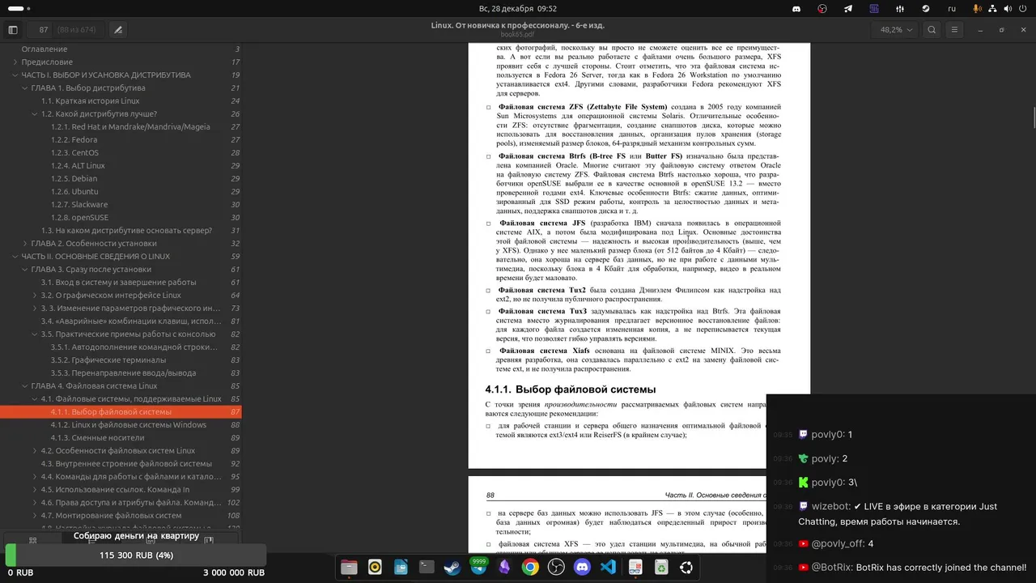Collapse ГЛАВА 4. Файловая система Linux
The image size is (1036, 583).
[24, 386]
